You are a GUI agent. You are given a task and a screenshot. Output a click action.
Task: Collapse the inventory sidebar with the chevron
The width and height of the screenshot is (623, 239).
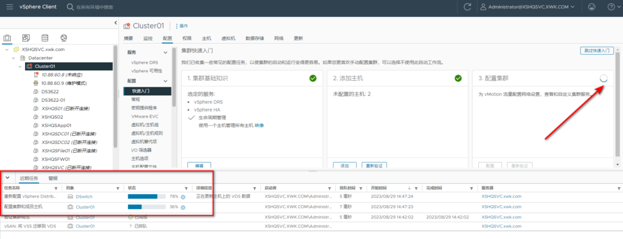tap(116, 23)
